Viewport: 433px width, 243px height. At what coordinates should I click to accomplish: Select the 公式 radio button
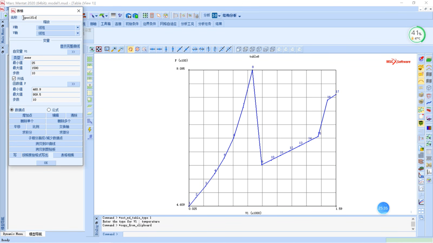coord(49,110)
